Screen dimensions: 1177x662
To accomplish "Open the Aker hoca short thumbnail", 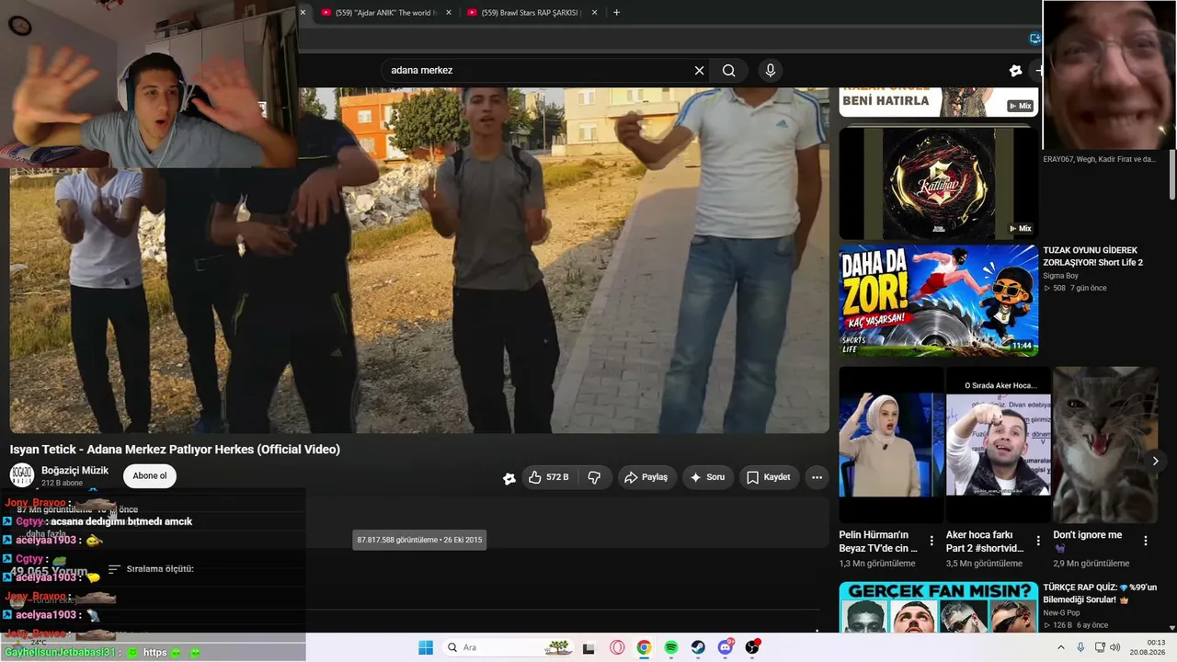I will (x=998, y=445).
